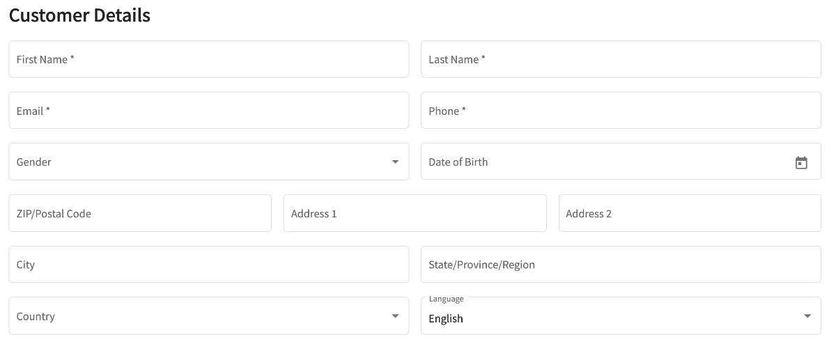Viewport: 836px width, 344px height.
Task: Click the Phone input field
Action: coord(620,111)
